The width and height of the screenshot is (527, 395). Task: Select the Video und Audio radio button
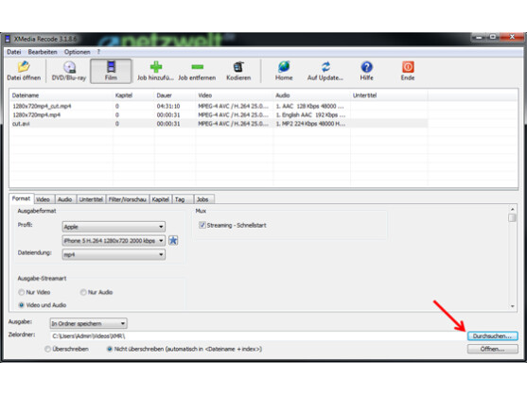coord(21,305)
